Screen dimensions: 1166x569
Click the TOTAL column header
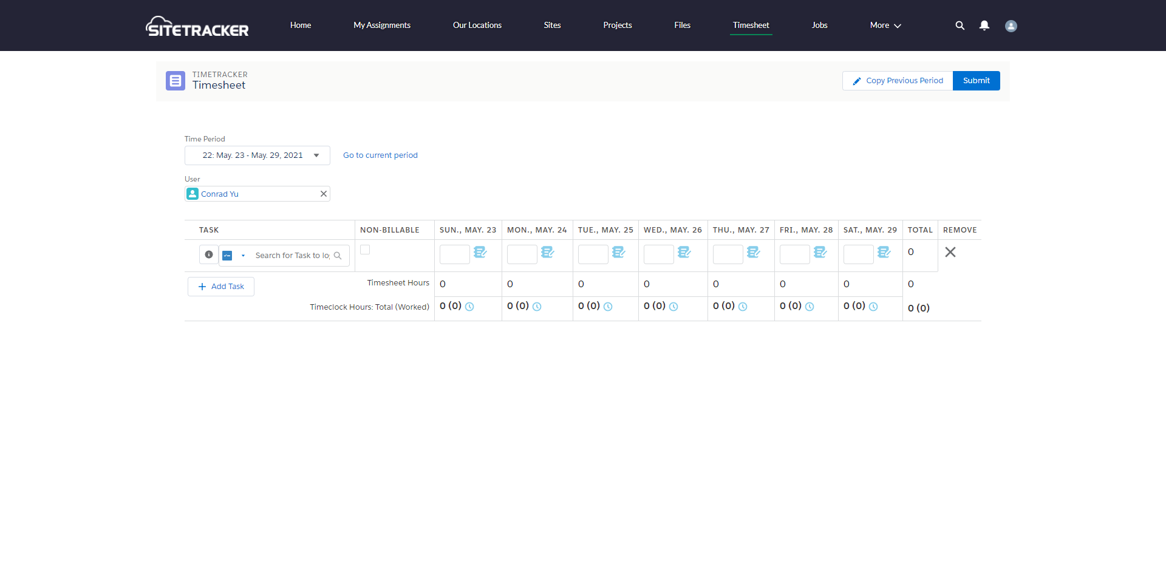(x=920, y=230)
